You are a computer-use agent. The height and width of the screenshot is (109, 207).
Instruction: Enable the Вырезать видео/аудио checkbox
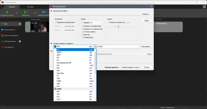point(56,22)
